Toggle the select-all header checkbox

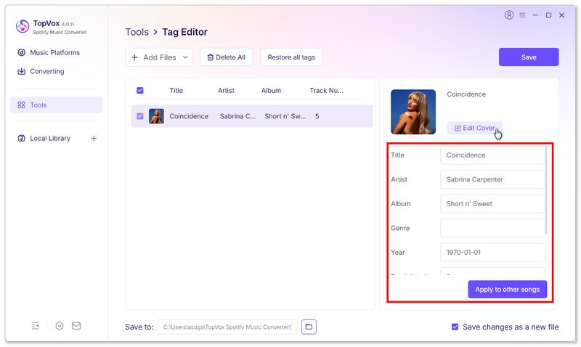click(x=140, y=90)
